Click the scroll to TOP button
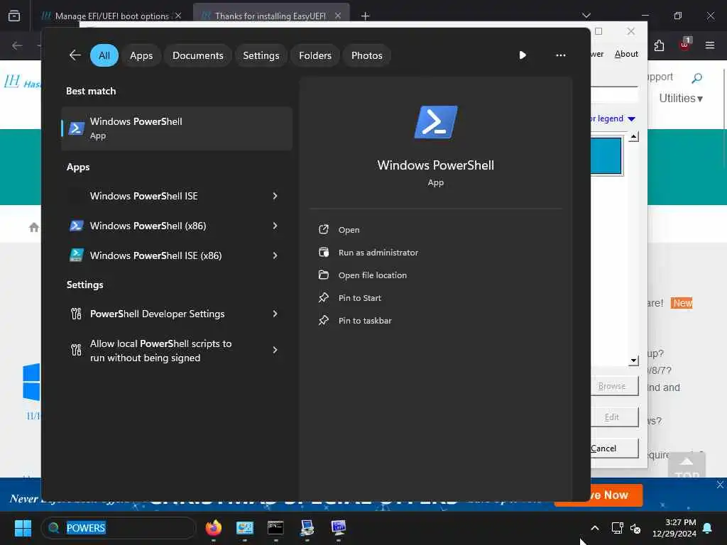Image resolution: width=727 pixels, height=545 pixels. tap(687, 466)
